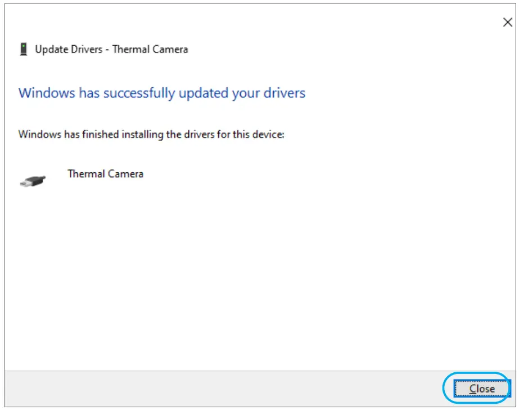Select the finished installing message text
Screen dimensions: 519x410
(x=152, y=135)
